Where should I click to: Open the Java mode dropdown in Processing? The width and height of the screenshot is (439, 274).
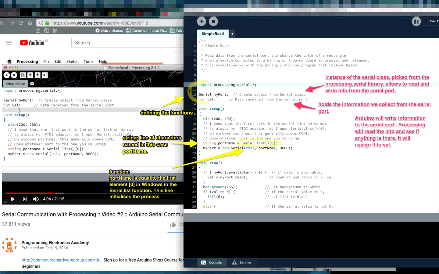coord(432,21)
